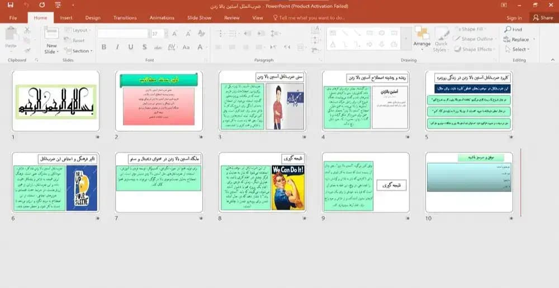This screenshot has width=559, height=288.
Task: Switch to the Transitions tab
Action: point(125,18)
